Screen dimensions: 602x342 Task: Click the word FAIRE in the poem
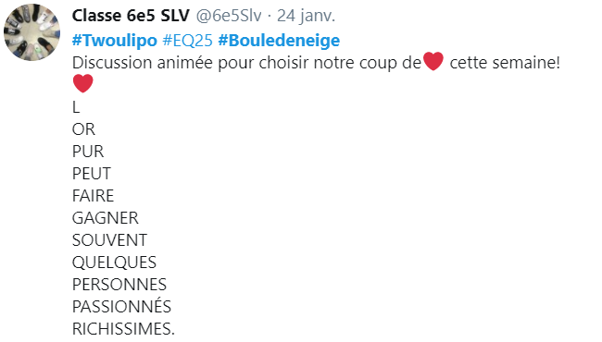click(x=93, y=196)
